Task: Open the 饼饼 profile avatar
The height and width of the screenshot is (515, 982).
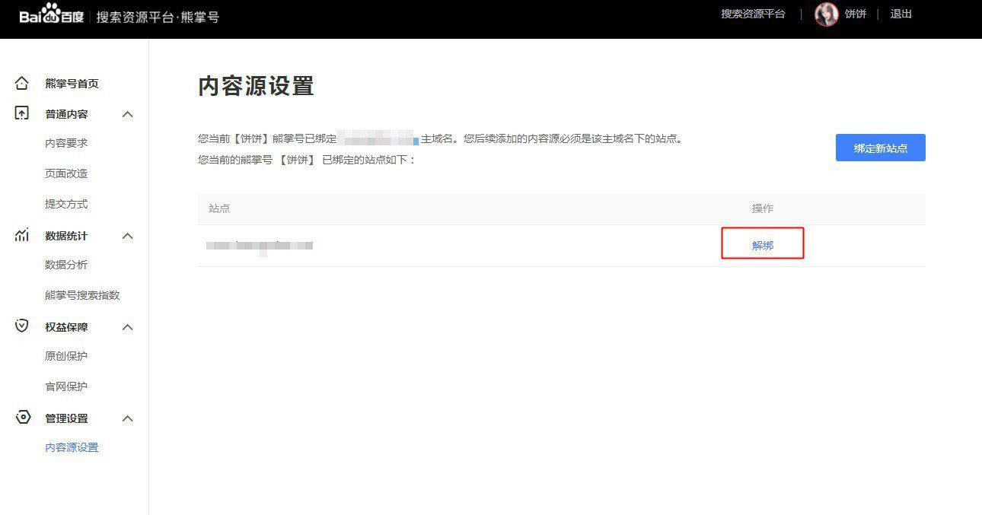Action: point(825,14)
